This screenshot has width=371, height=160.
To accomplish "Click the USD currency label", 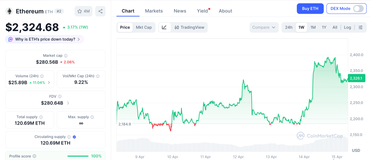I will (356, 151).
